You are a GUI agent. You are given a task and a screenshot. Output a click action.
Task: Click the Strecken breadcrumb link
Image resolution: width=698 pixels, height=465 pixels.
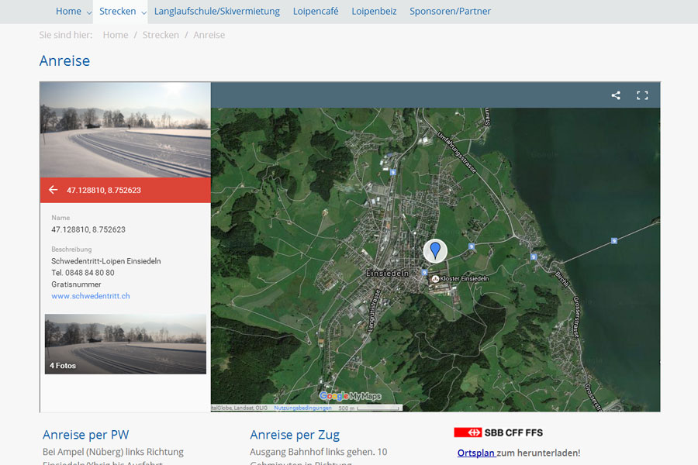[x=161, y=35]
